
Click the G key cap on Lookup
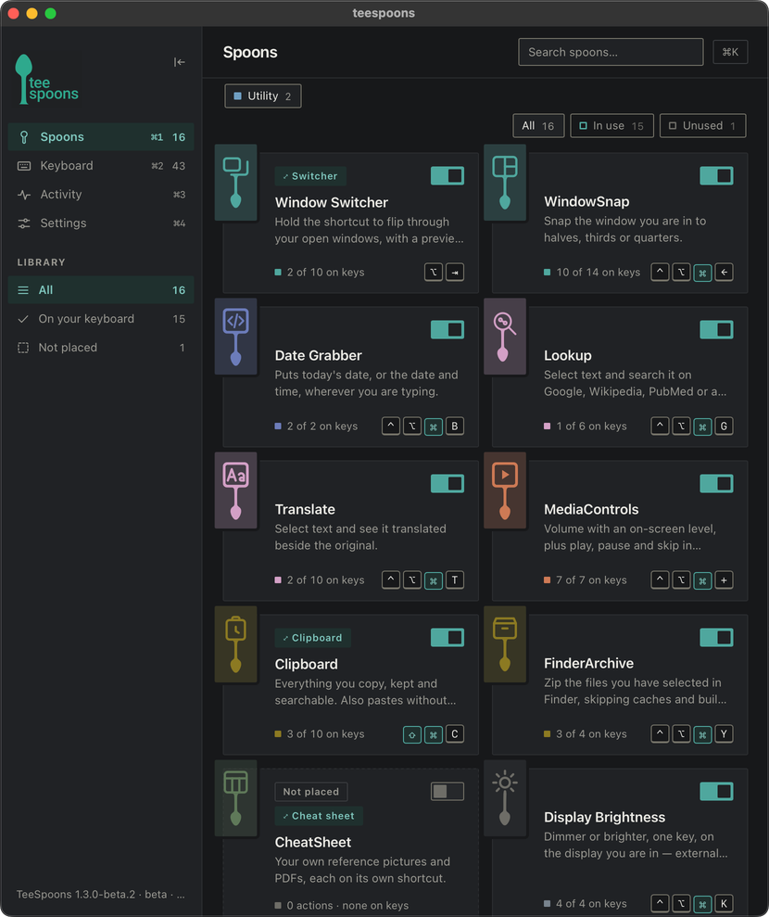click(x=724, y=427)
